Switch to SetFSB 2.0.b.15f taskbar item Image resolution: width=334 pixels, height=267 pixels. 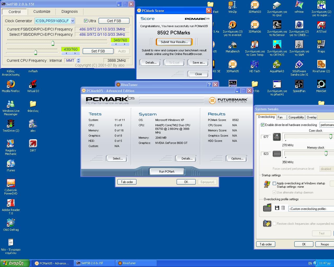click(94, 263)
